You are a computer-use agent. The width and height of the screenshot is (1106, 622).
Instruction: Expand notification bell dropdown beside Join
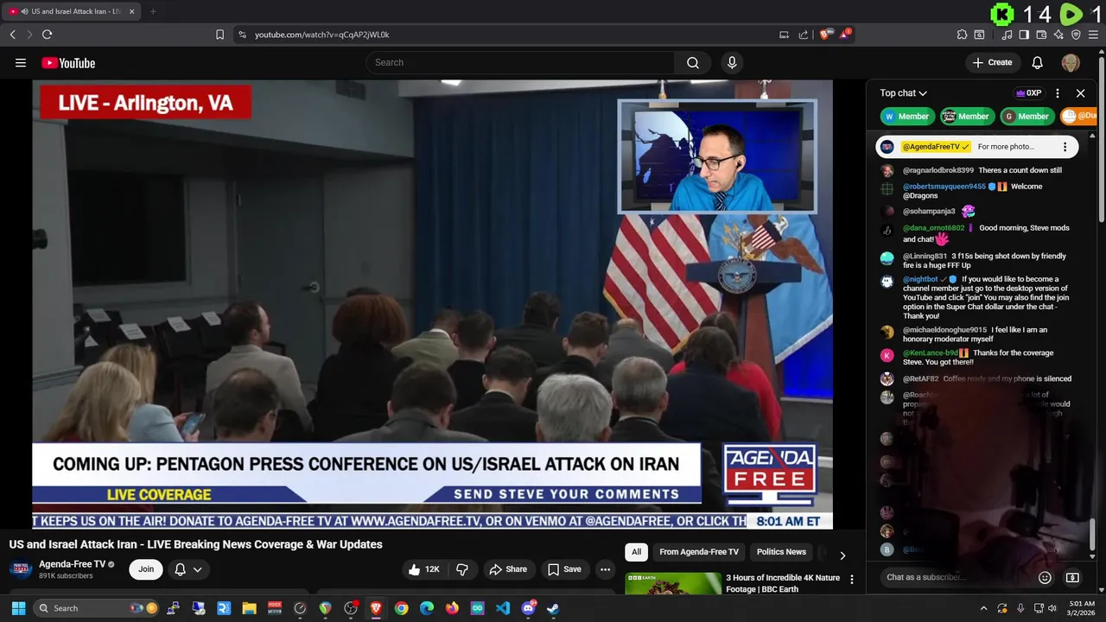(188, 569)
